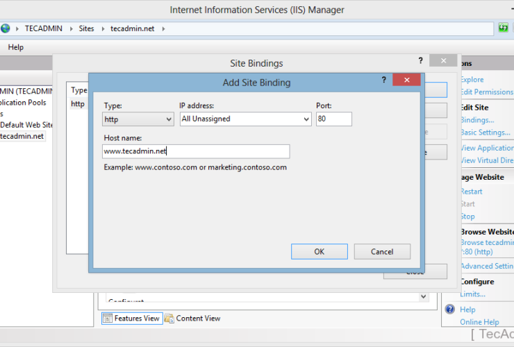The width and height of the screenshot is (514, 347).
Task: Click the Site Bindings help question mark
Action: (x=420, y=61)
